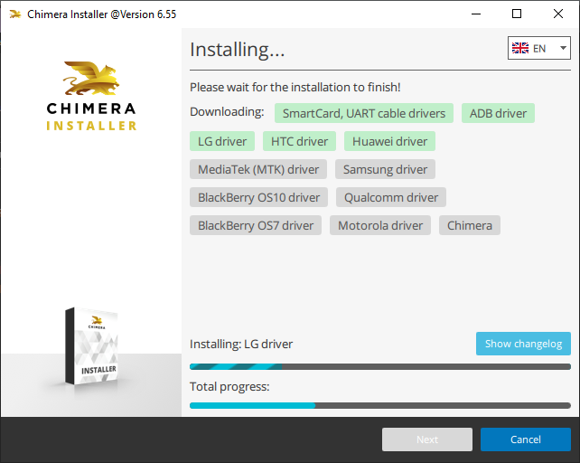Select the Samsung driver tag
This screenshot has width=580, height=463.
click(385, 169)
